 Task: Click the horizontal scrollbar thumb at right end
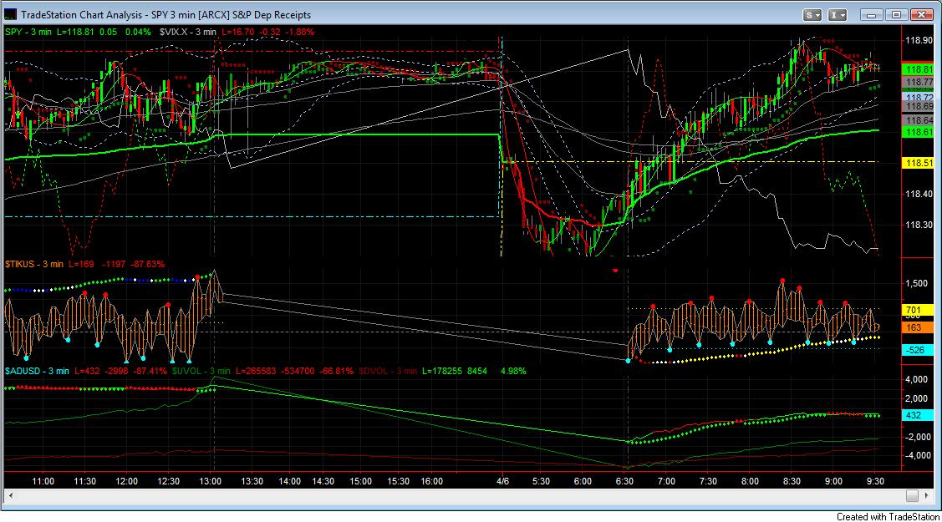(x=912, y=495)
